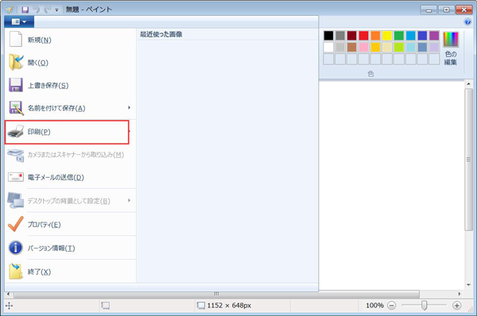Pick the pink color swatch

click(x=363, y=47)
